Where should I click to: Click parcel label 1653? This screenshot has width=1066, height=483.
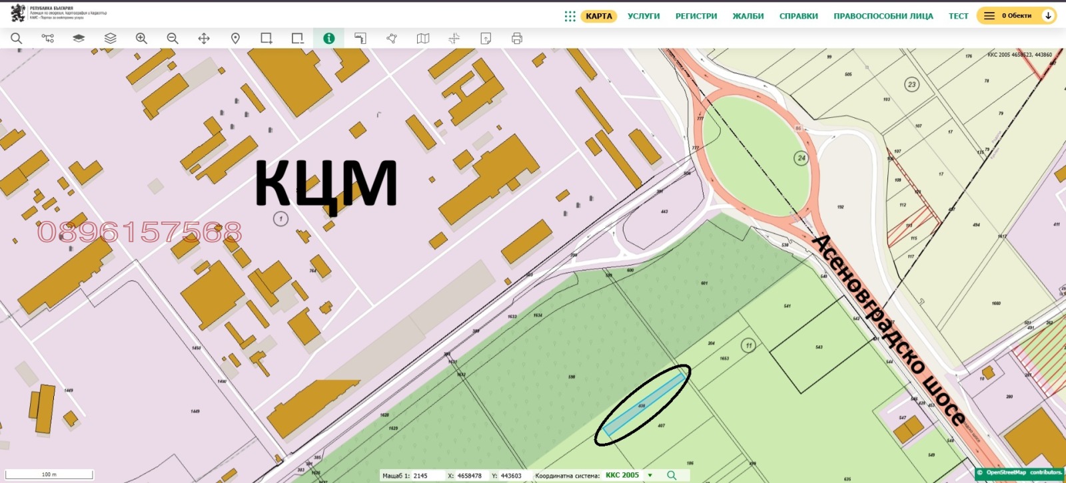(724, 359)
